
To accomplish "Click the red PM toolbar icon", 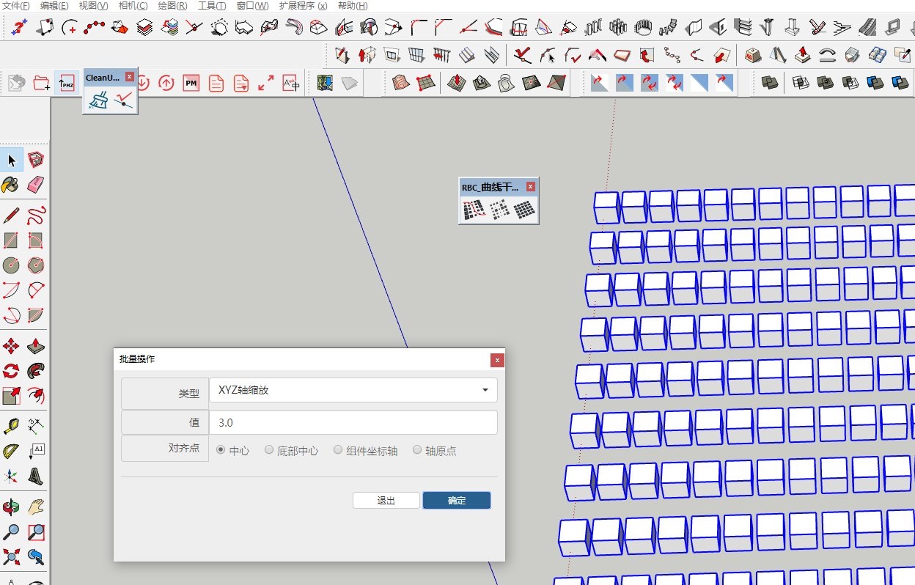I will pyautogui.click(x=191, y=83).
